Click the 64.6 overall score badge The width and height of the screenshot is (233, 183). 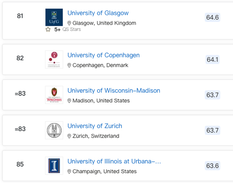[213, 18]
